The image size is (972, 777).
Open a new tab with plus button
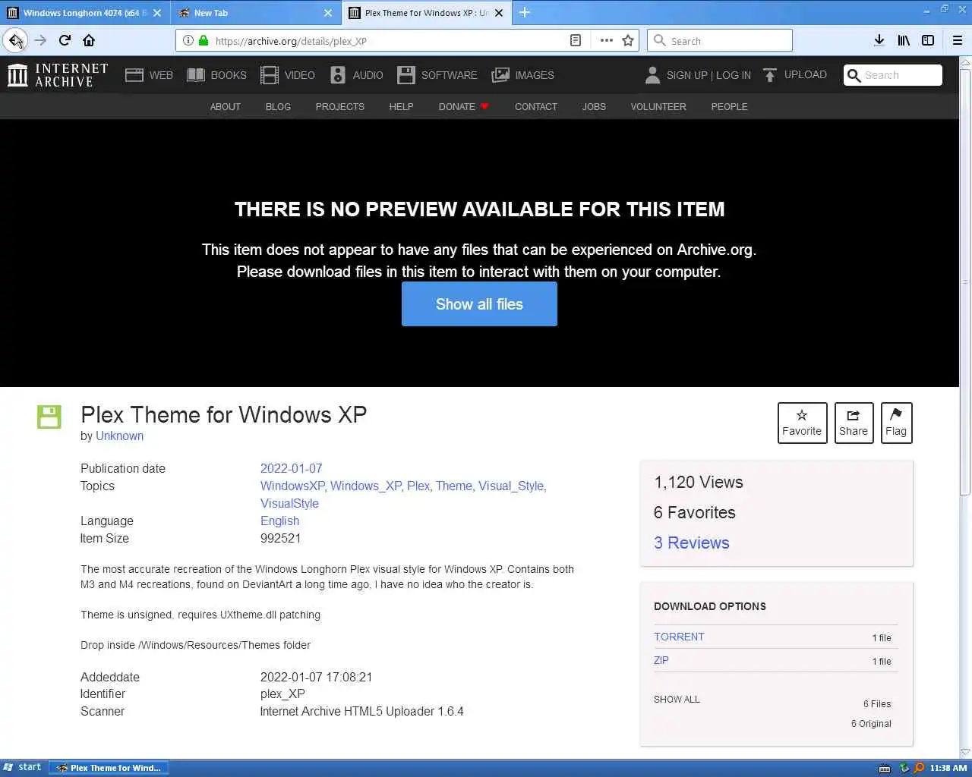[525, 12]
